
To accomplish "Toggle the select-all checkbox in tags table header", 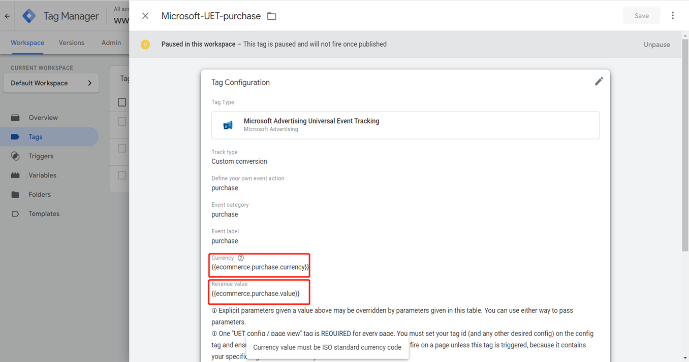I will pos(122,102).
